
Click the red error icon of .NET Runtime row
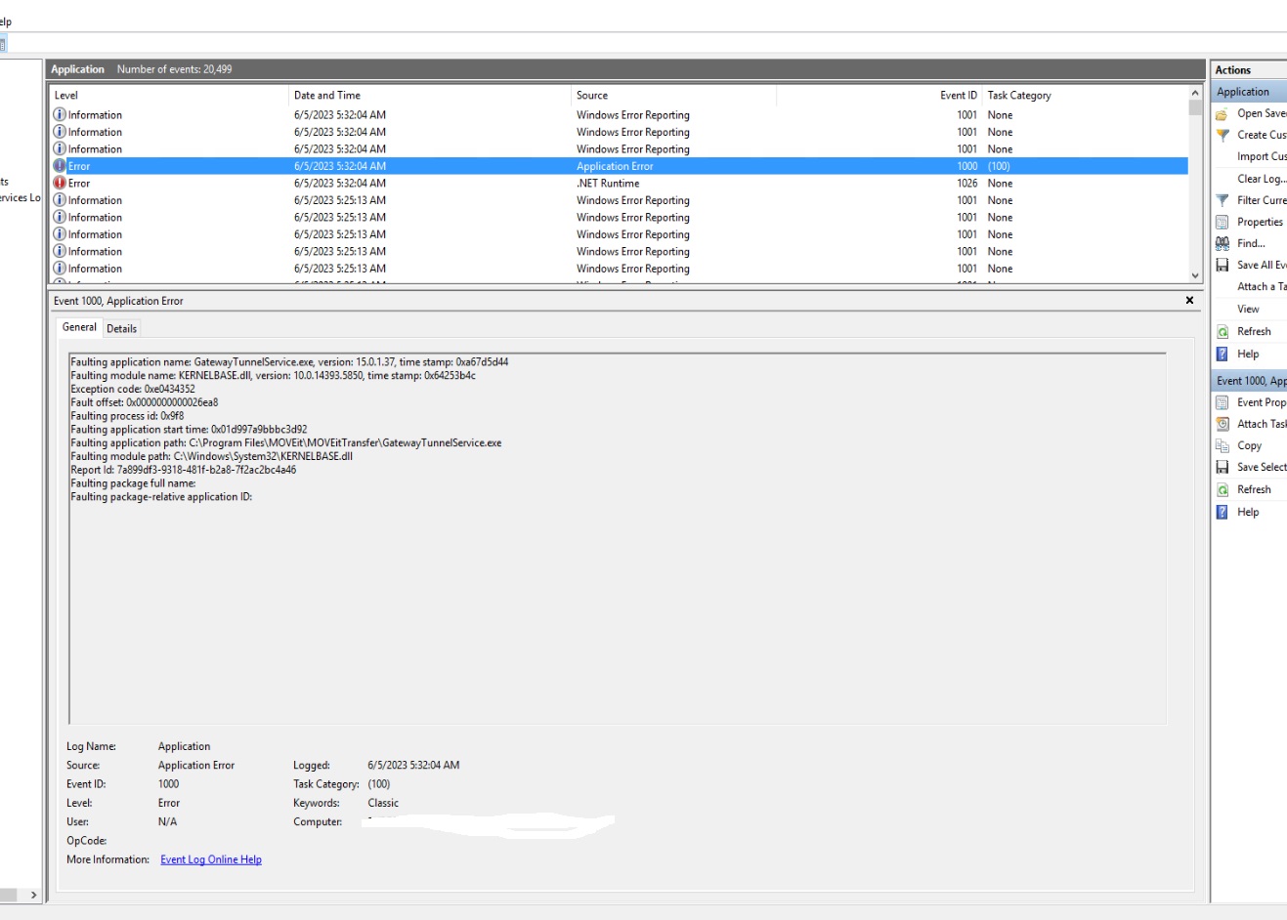tap(60, 183)
